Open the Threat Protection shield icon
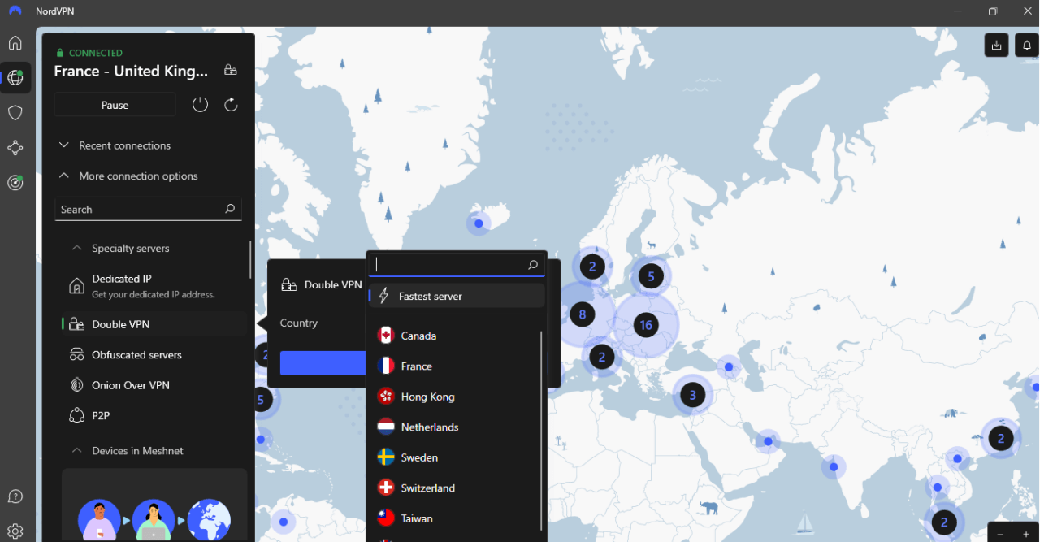 coord(15,112)
